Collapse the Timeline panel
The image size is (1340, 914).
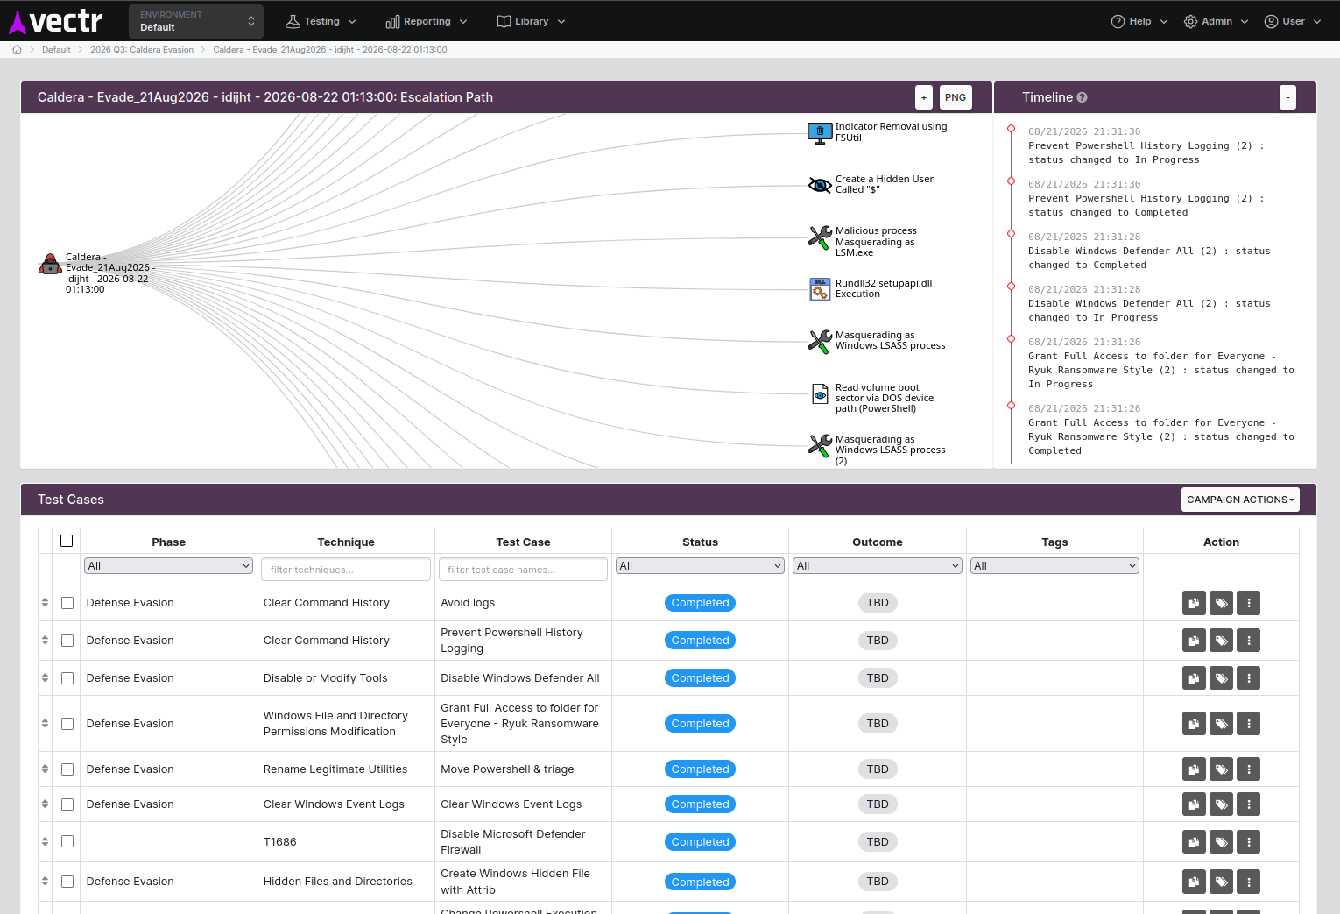tap(1287, 97)
